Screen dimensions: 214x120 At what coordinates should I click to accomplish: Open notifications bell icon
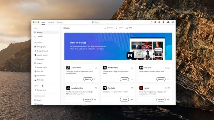pyautogui.click(x=164, y=22)
